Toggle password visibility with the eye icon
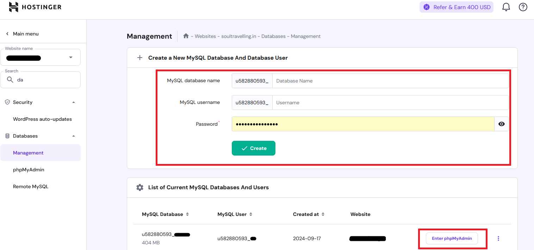Screen dimensions: 534x250 click(x=502, y=124)
